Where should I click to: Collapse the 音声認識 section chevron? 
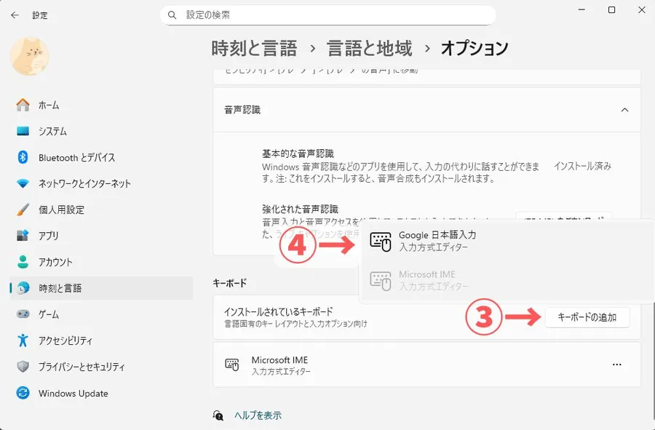(624, 110)
